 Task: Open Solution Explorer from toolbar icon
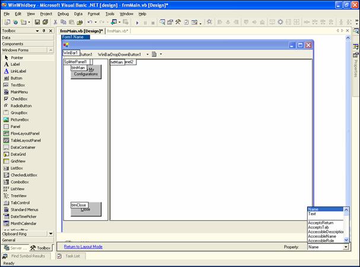(x=162, y=22)
